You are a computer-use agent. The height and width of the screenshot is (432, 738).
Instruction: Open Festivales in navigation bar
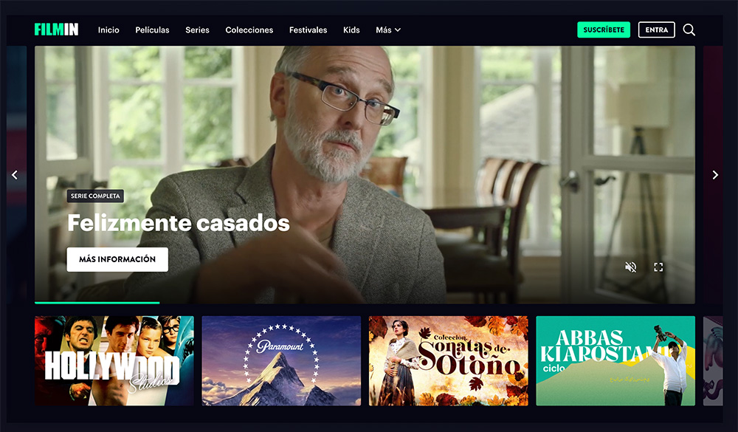[x=308, y=30]
